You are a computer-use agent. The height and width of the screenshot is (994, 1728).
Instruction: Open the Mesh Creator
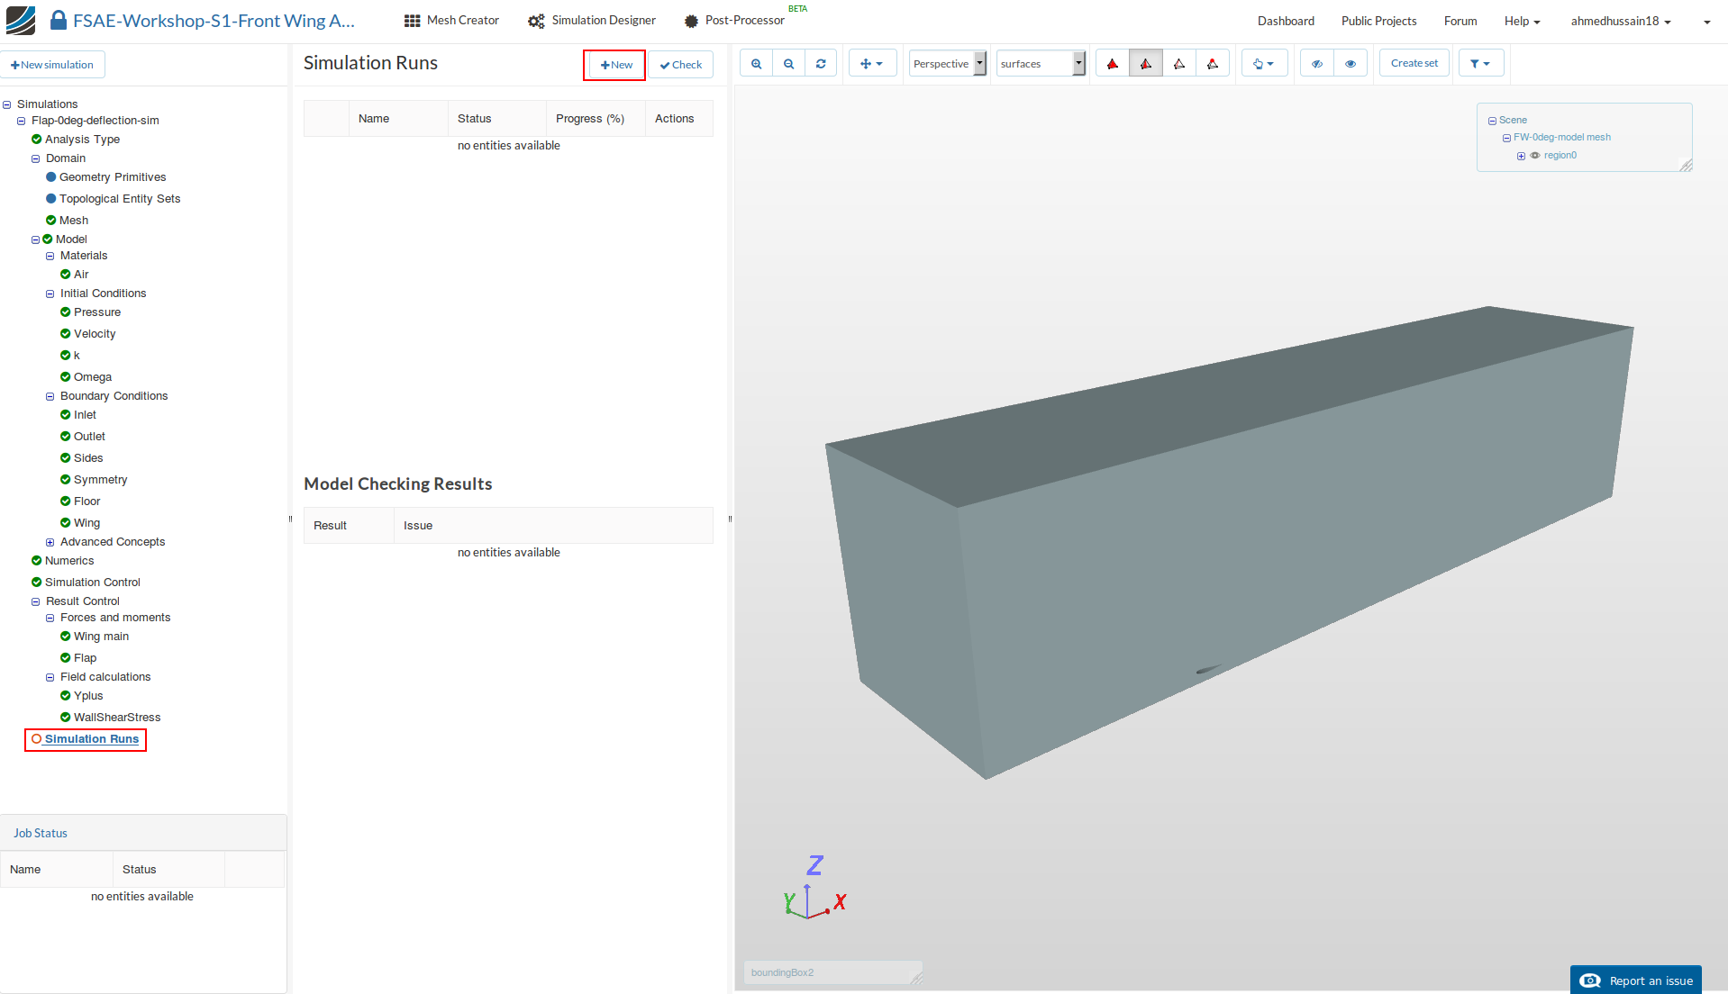pos(450,20)
